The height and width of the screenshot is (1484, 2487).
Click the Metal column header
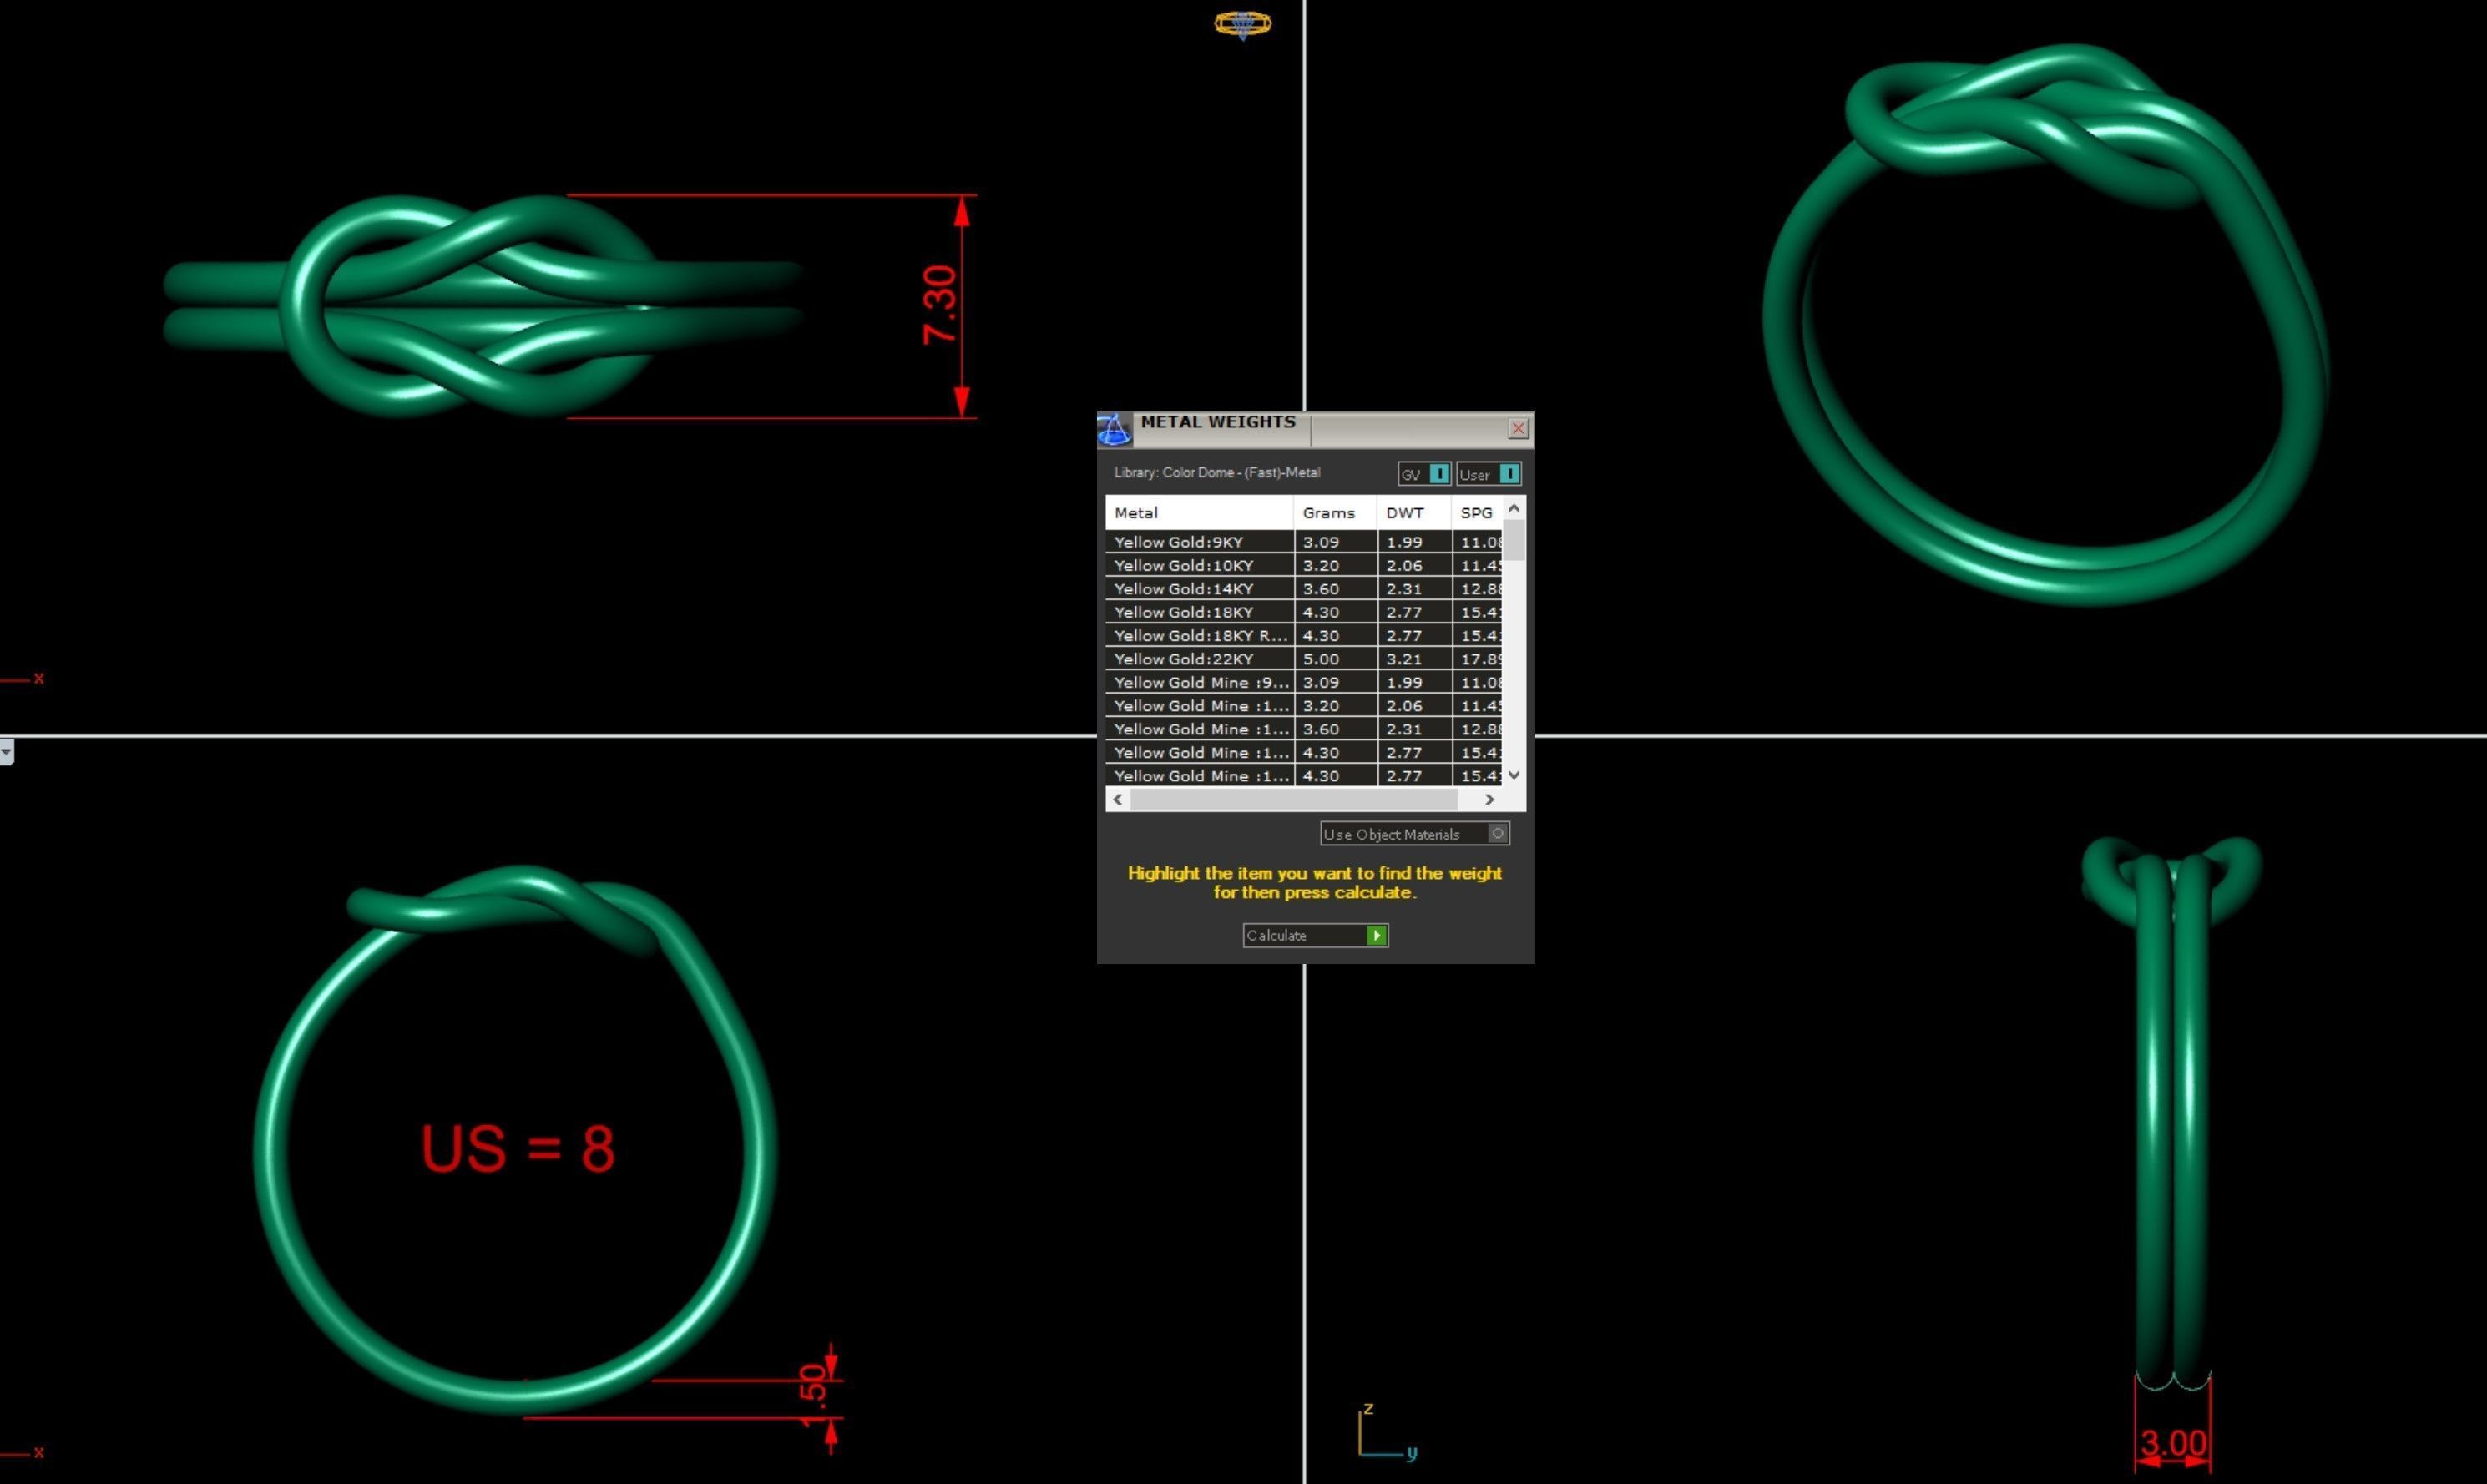tap(1199, 513)
